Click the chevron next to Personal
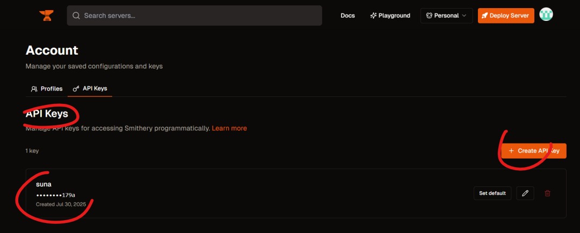The height and width of the screenshot is (233, 580). pyautogui.click(x=465, y=16)
